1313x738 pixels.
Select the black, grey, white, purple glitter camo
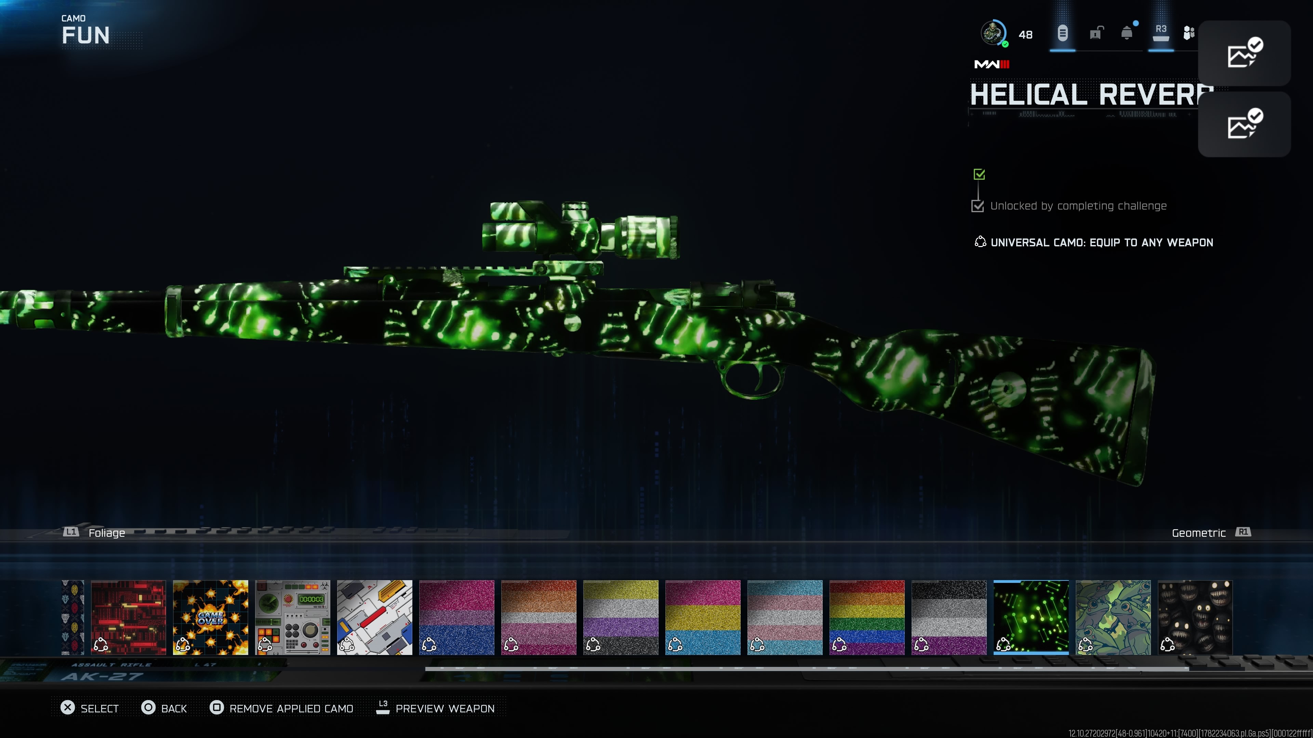point(949,617)
